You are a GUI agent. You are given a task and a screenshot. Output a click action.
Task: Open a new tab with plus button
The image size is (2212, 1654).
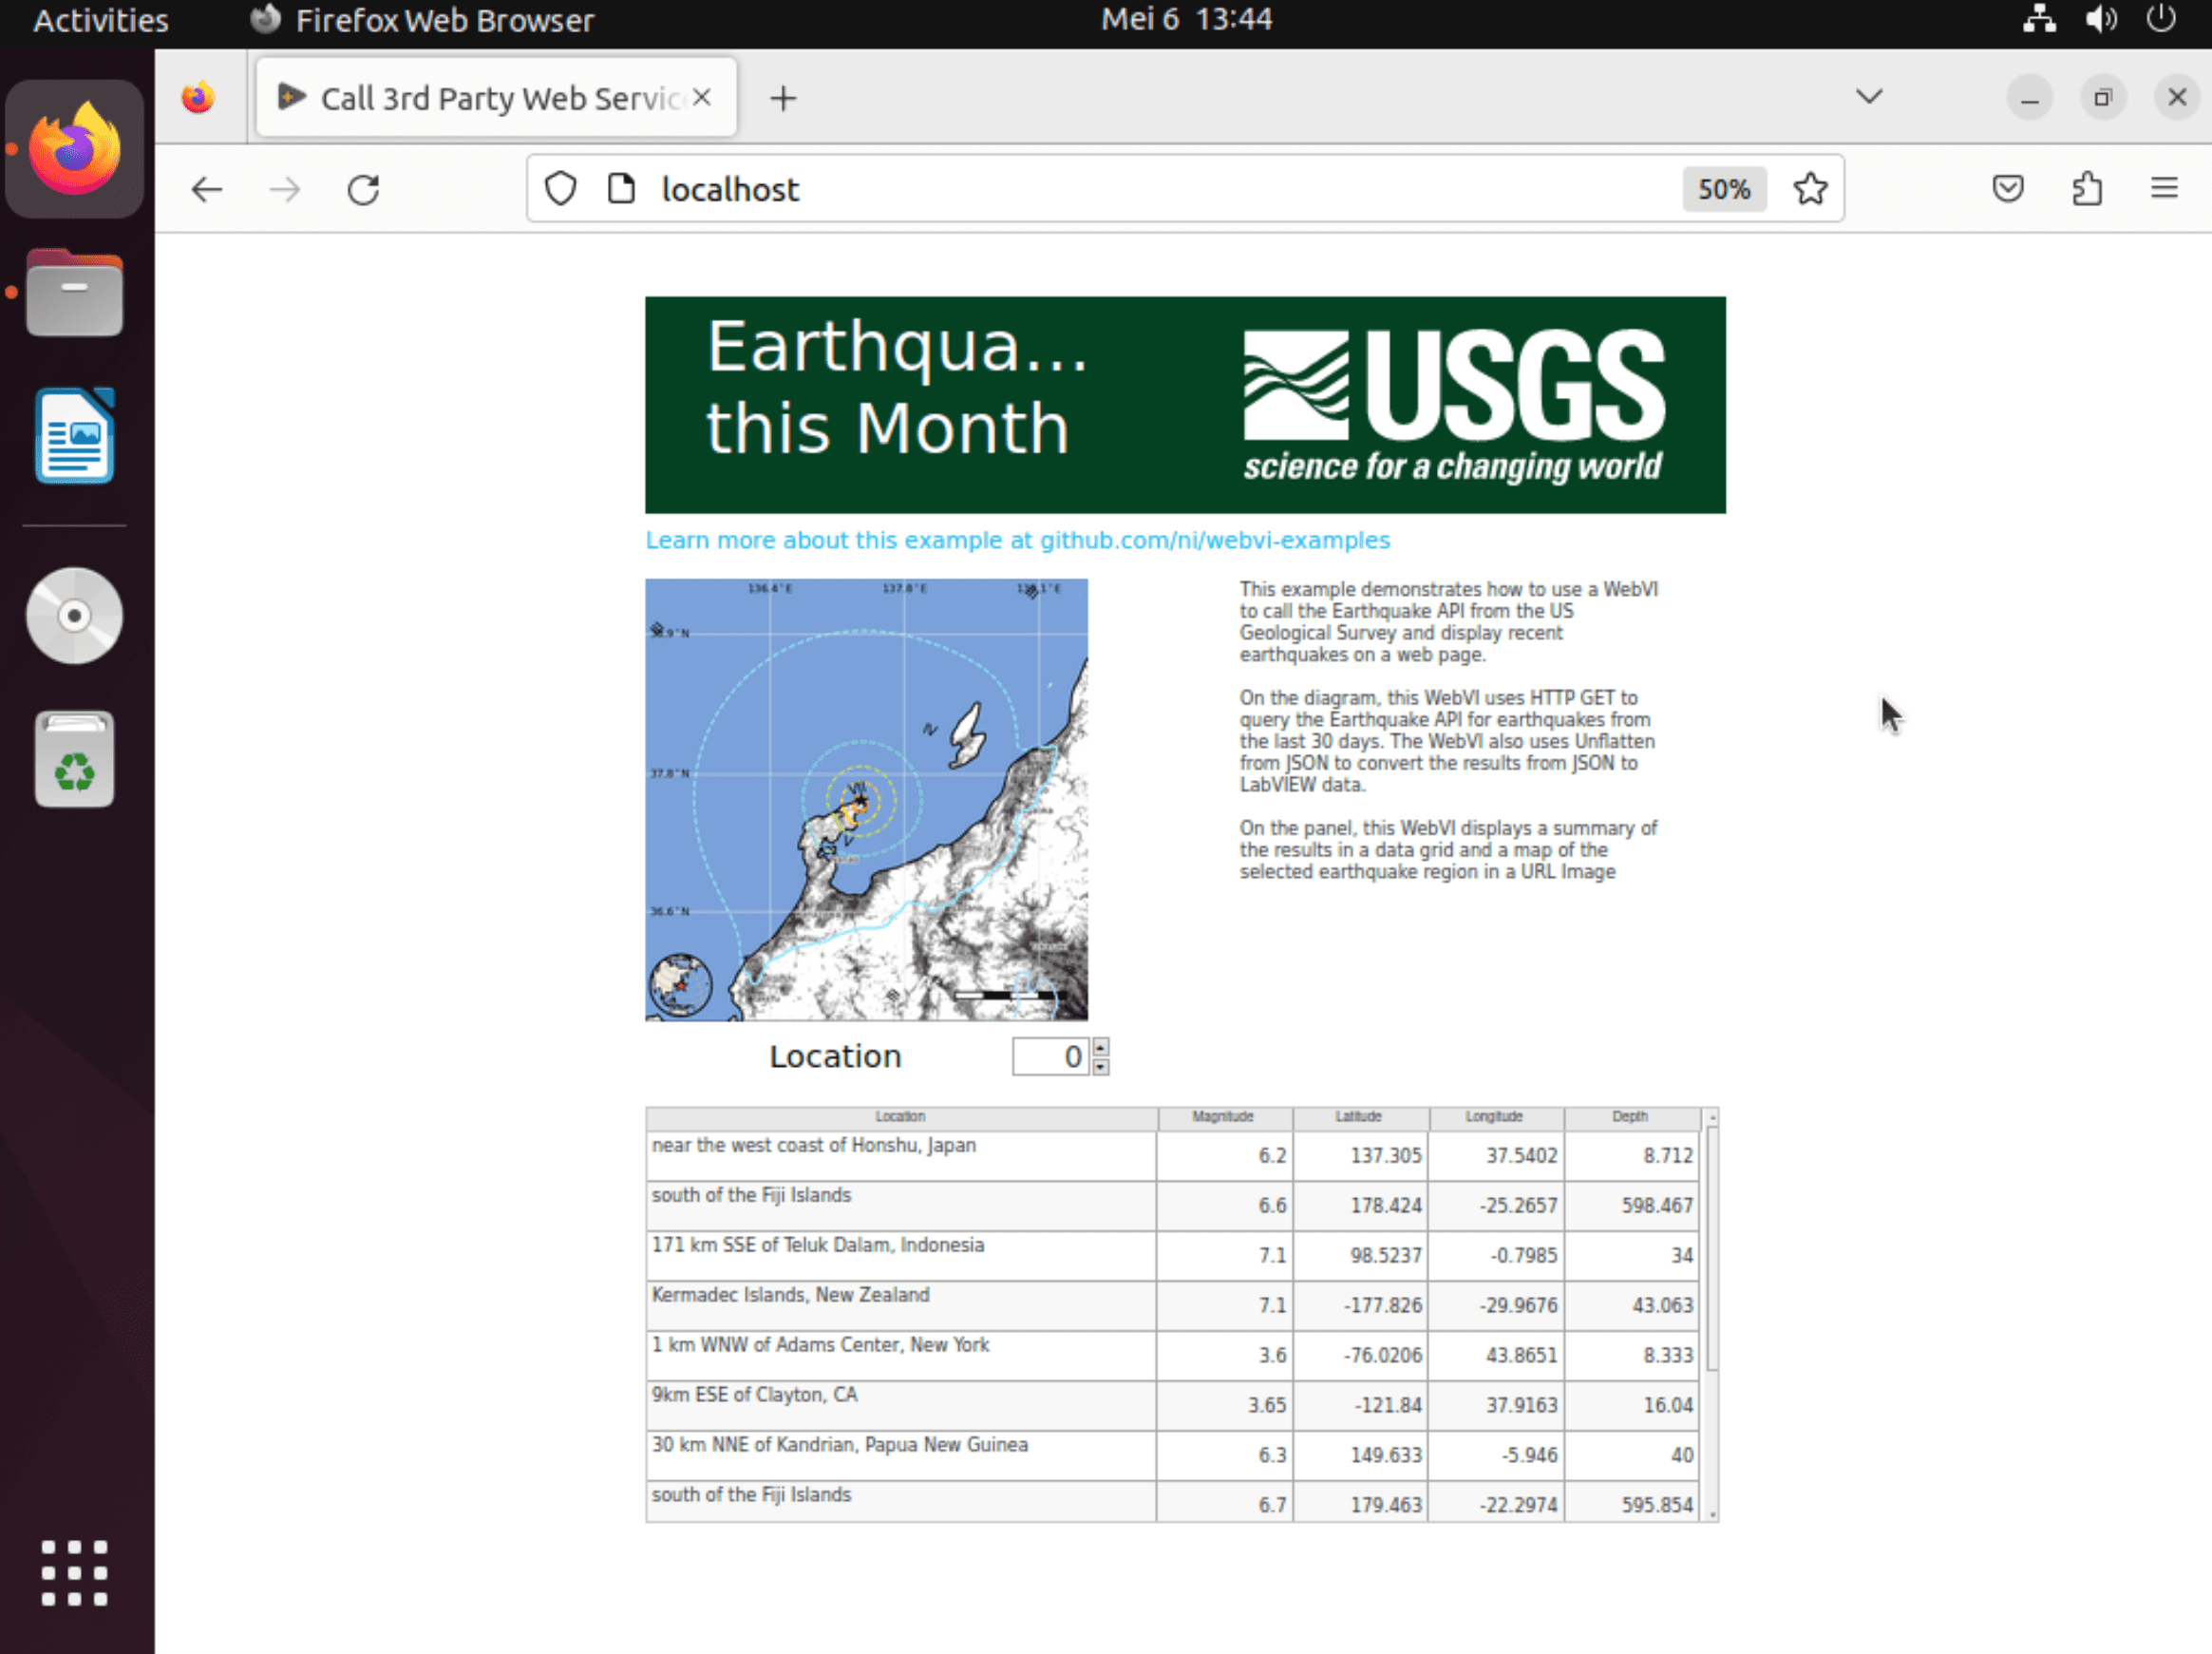click(x=783, y=98)
